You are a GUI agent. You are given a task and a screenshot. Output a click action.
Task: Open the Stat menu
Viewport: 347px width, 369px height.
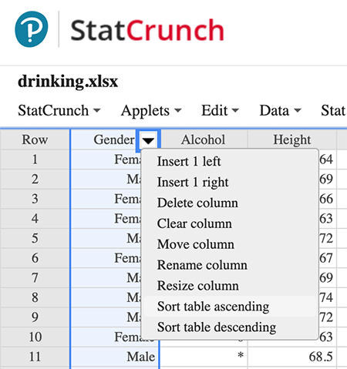[333, 111]
